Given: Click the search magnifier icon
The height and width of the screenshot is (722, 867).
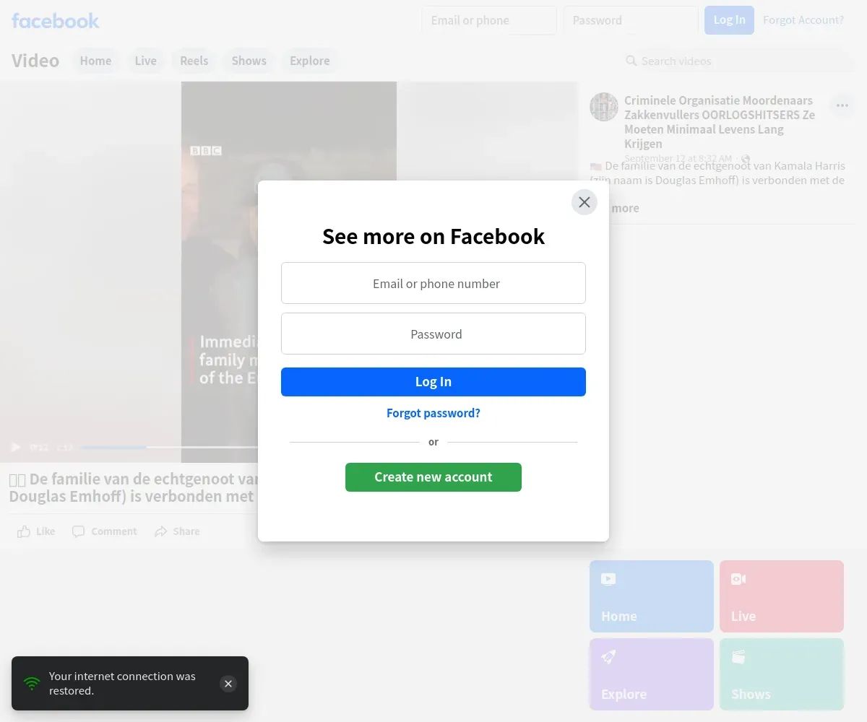Looking at the screenshot, I should tap(631, 61).
